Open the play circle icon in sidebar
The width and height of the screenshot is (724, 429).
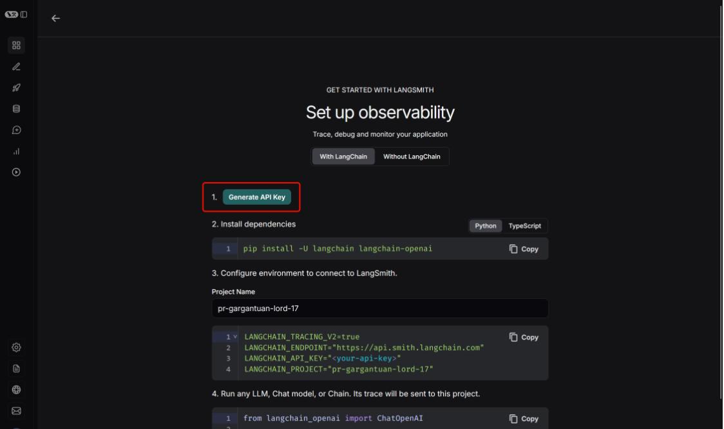16,172
